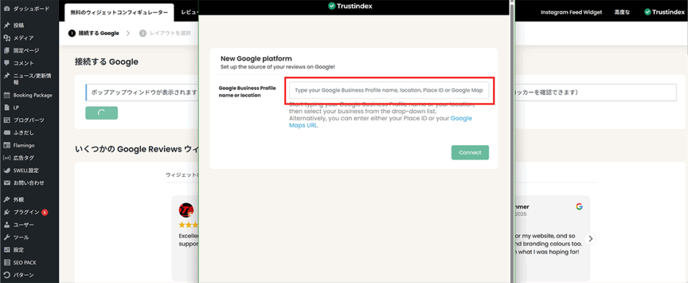Open the 投稿 posts menu
The width and height of the screenshot is (688, 283).
point(18,25)
